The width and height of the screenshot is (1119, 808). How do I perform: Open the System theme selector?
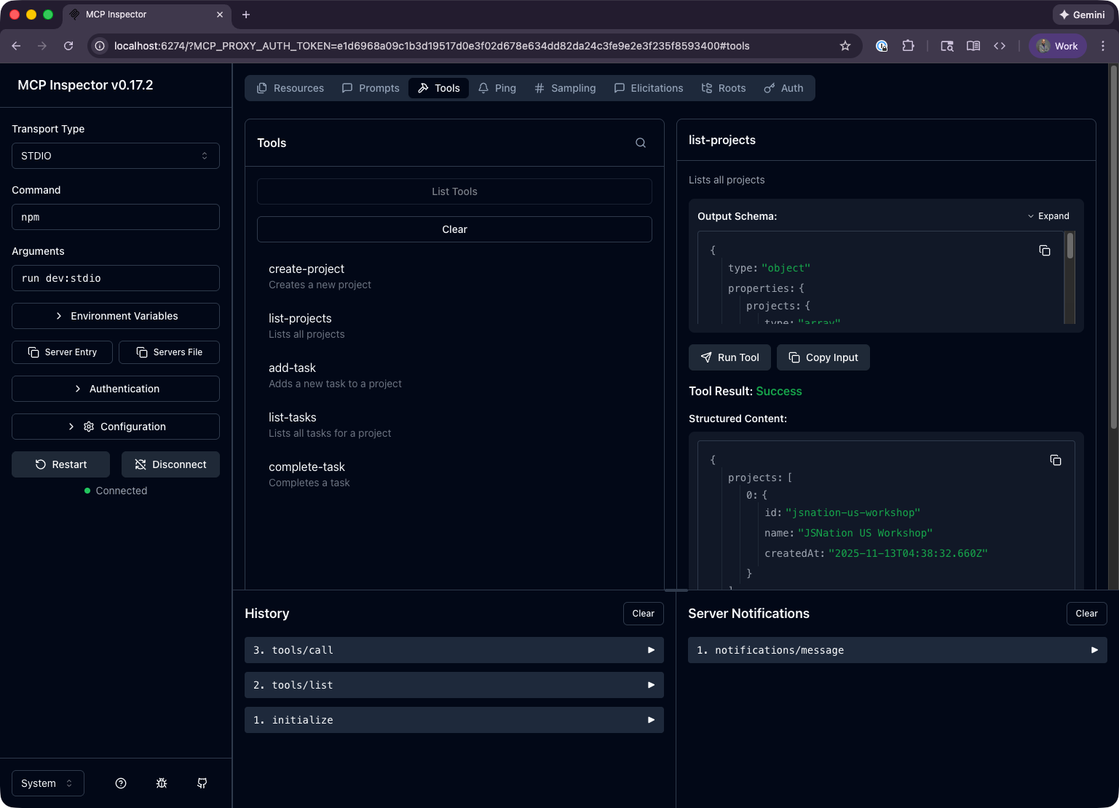(x=47, y=783)
